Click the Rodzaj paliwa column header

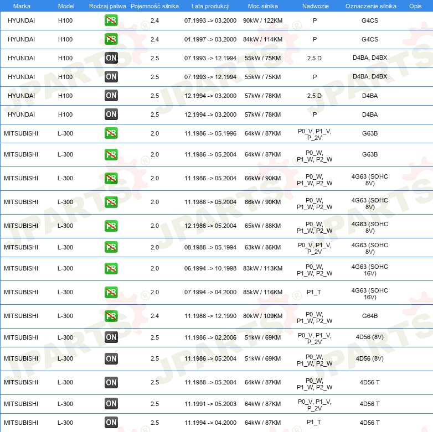[x=107, y=6]
